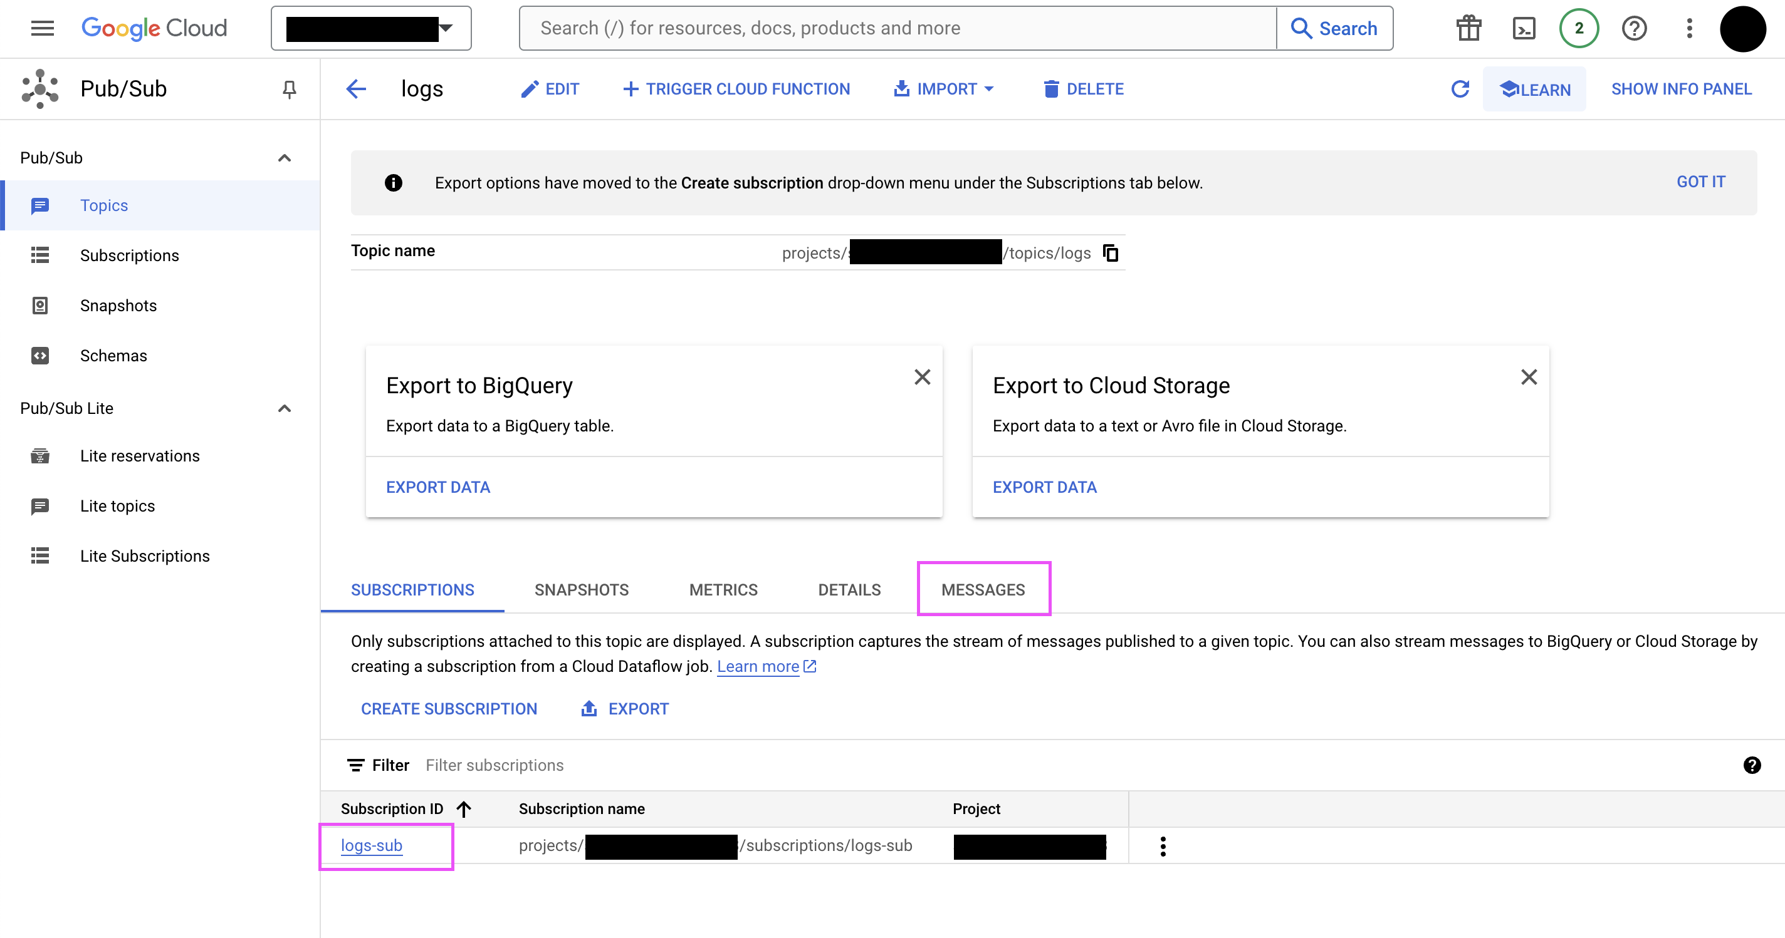Open logs-sub row more actions menu
Viewport: 1785px width, 938px height.
(x=1163, y=846)
